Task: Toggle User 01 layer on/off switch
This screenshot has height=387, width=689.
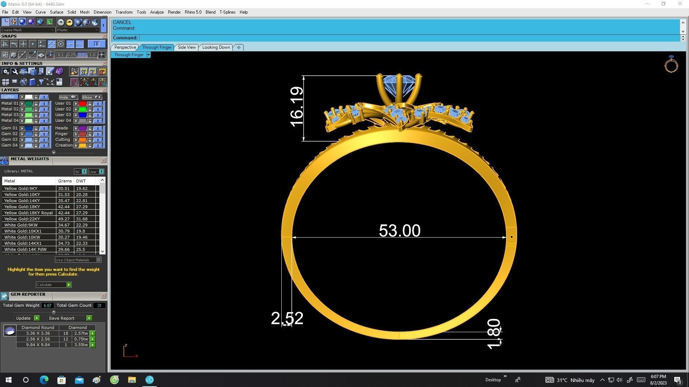Action: [x=98, y=104]
